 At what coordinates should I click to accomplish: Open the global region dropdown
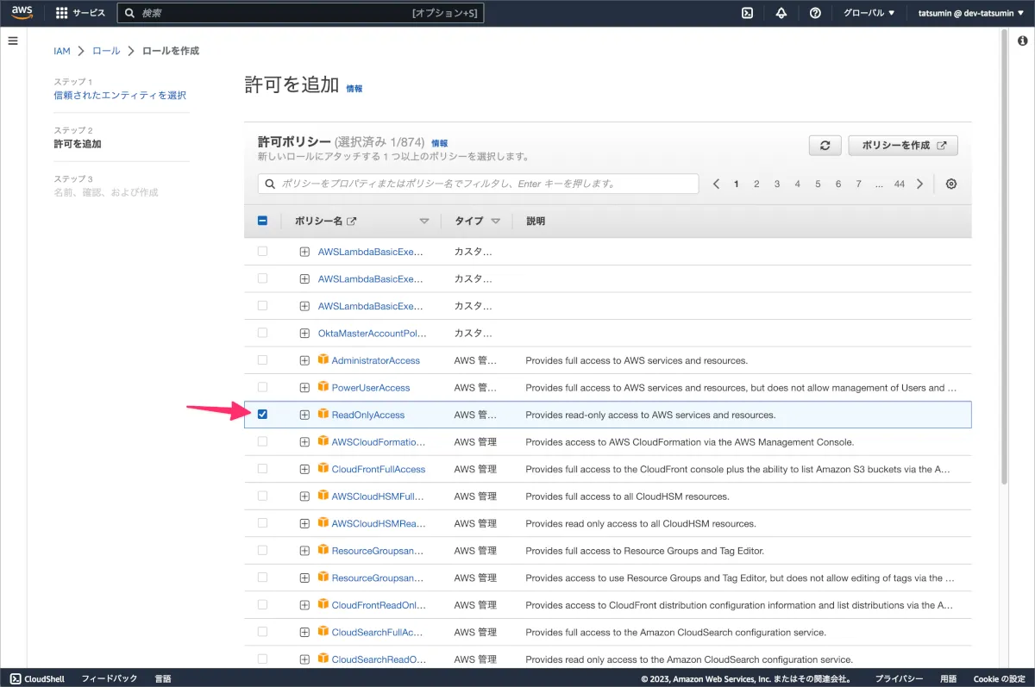pos(867,13)
